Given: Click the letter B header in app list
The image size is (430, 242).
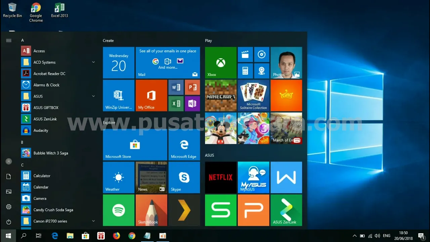Looking at the screenshot, I should (x=22, y=143).
